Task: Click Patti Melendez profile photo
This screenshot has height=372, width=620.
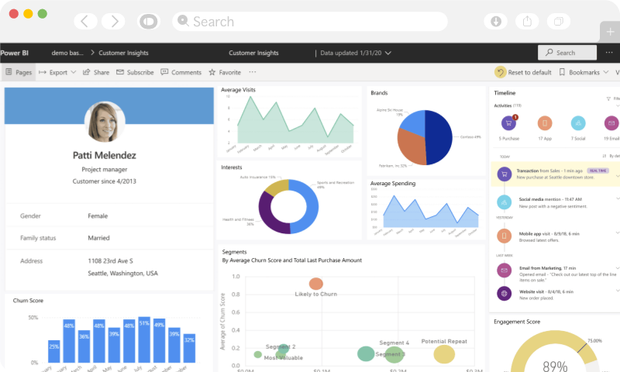Action: click(x=105, y=122)
